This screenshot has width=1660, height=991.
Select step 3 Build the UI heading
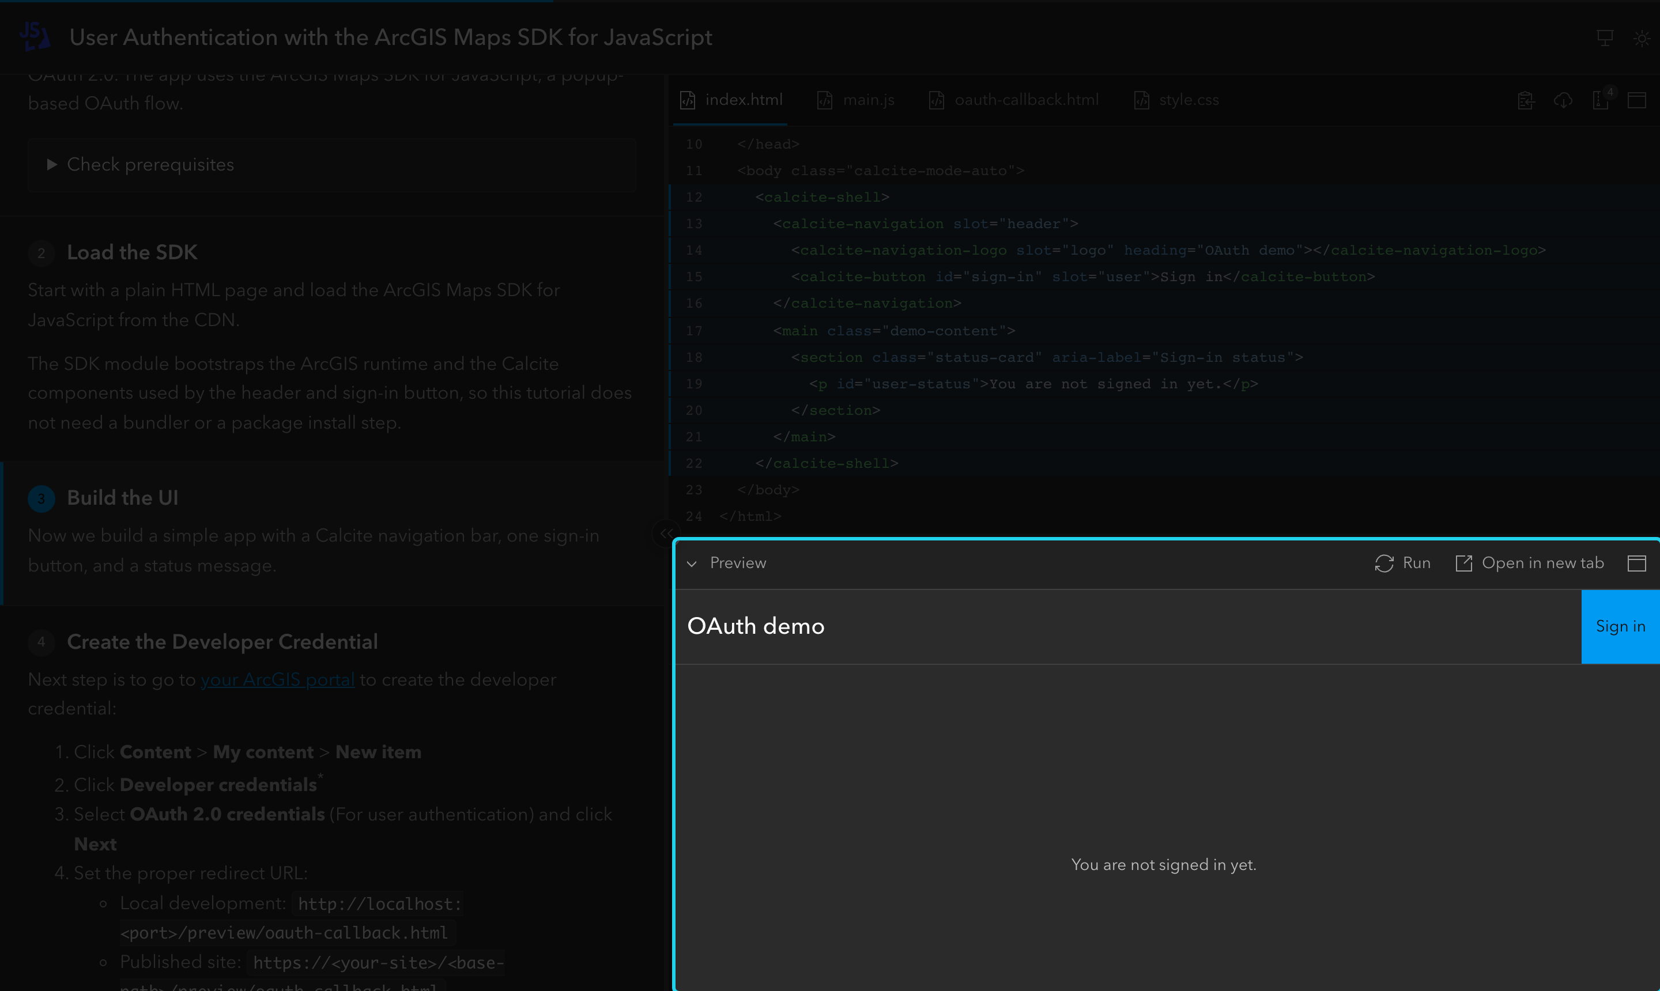[x=123, y=497]
